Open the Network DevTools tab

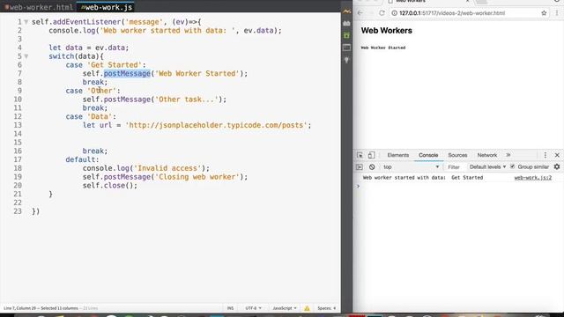(487, 155)
